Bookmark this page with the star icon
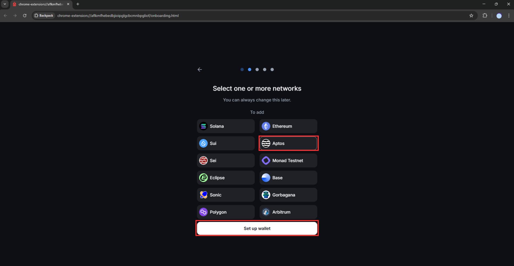The width and height of the screenshot is (514, 266). pos(471,16)
